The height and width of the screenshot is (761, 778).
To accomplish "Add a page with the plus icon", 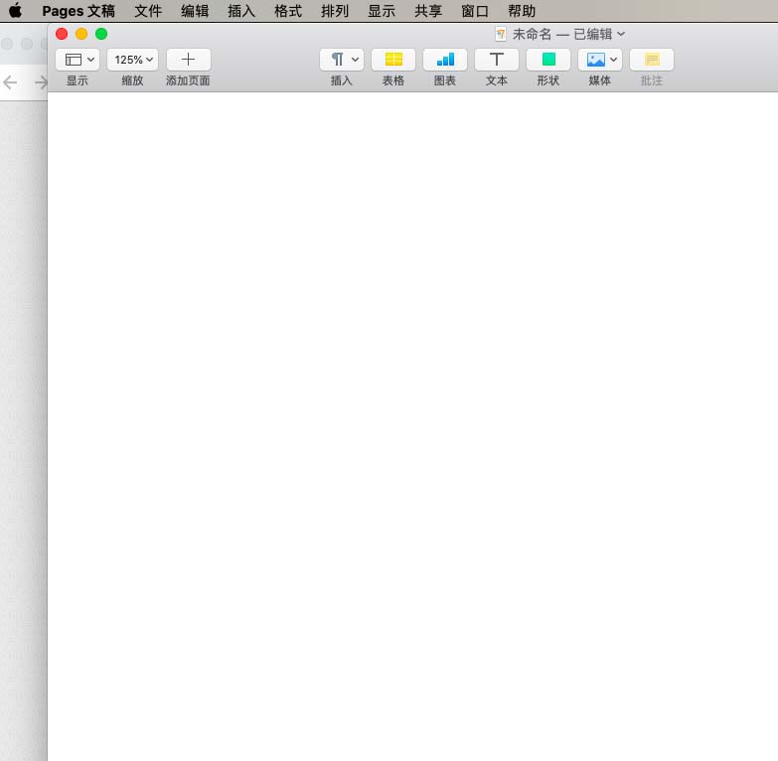I will (188, 60).
